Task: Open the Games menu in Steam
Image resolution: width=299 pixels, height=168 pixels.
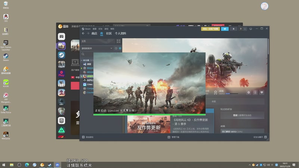Action: point(107,29)
